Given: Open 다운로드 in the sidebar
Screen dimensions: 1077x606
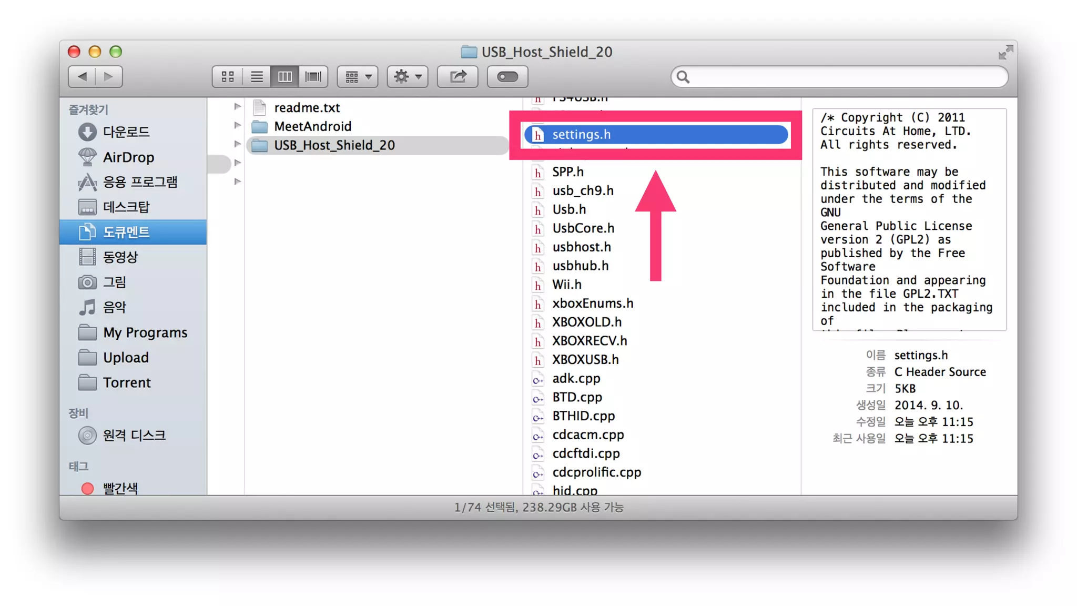Looking at the screenshot, I should [126, 132].
